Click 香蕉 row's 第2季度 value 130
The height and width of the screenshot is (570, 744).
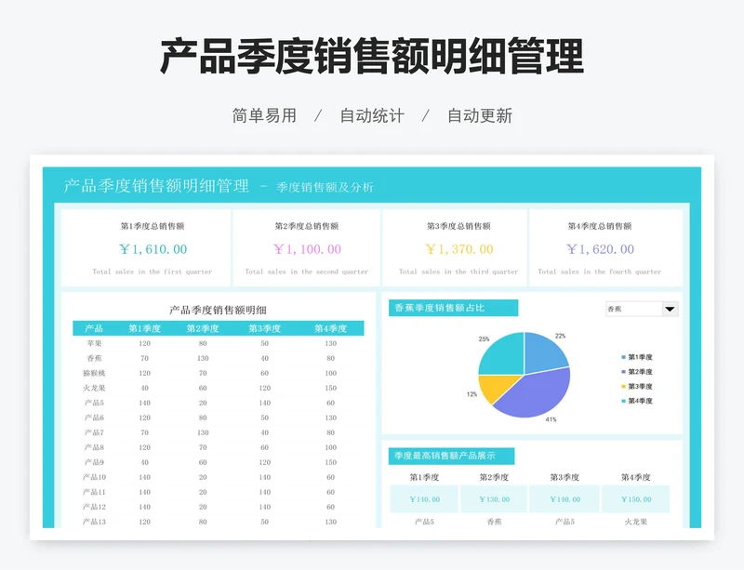coord(203,358)
